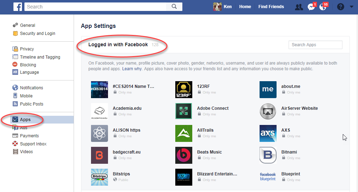
Task: Open the Facebook Blueprint app icon
Action: [268, 177]
